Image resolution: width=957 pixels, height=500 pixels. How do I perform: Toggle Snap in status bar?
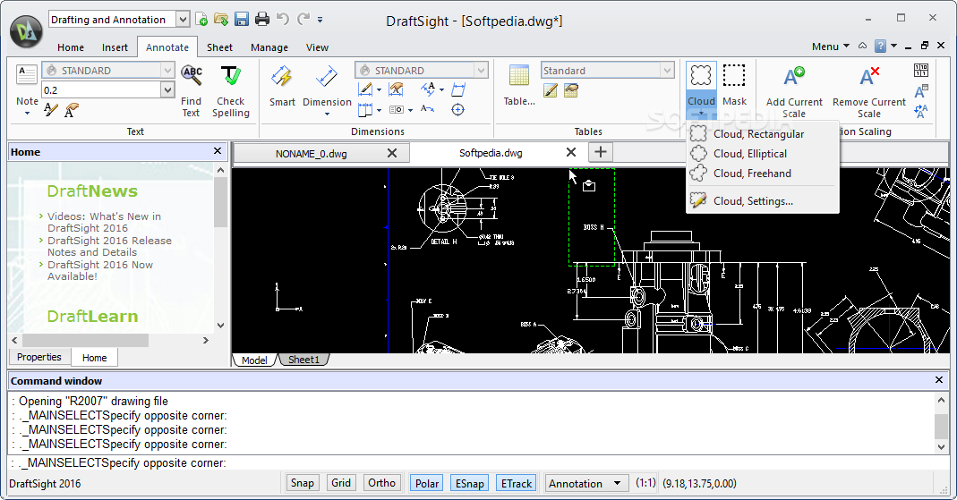tap(302, 483)
